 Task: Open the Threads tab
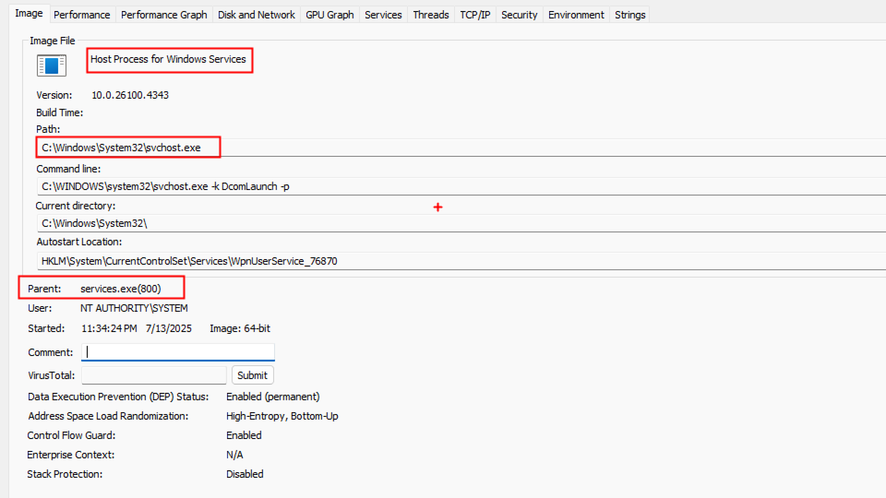pyautogui.click(x=431, y=15)
